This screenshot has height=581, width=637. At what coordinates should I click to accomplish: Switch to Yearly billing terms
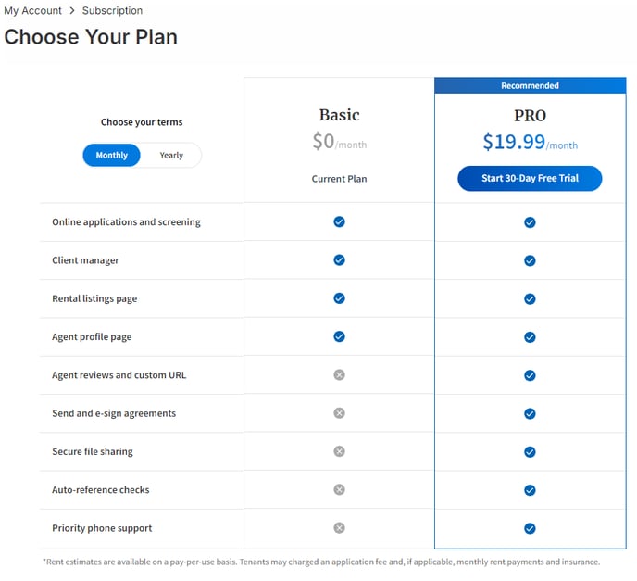click(171, 155)
